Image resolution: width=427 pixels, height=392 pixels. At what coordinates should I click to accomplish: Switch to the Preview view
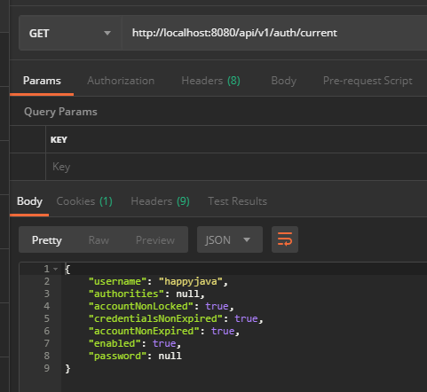(x=155, y=240)
